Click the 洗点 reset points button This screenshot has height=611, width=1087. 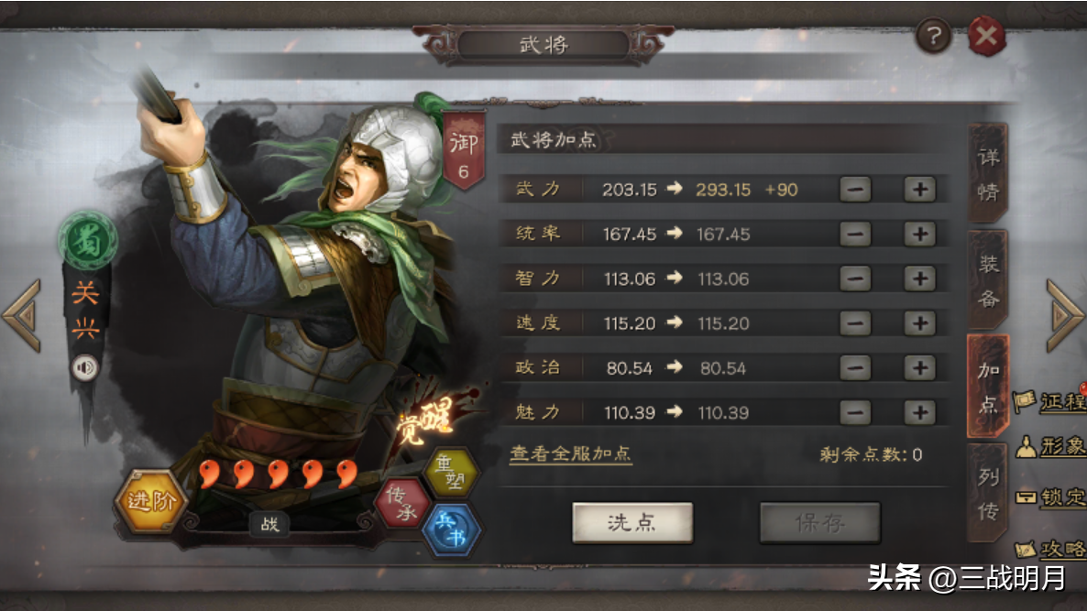click(x=632, y=522)
